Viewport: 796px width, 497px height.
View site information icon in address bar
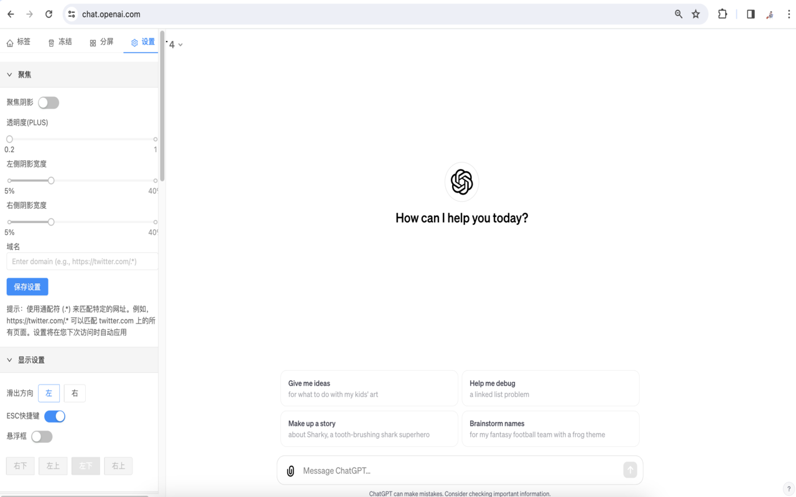(72, 14)
